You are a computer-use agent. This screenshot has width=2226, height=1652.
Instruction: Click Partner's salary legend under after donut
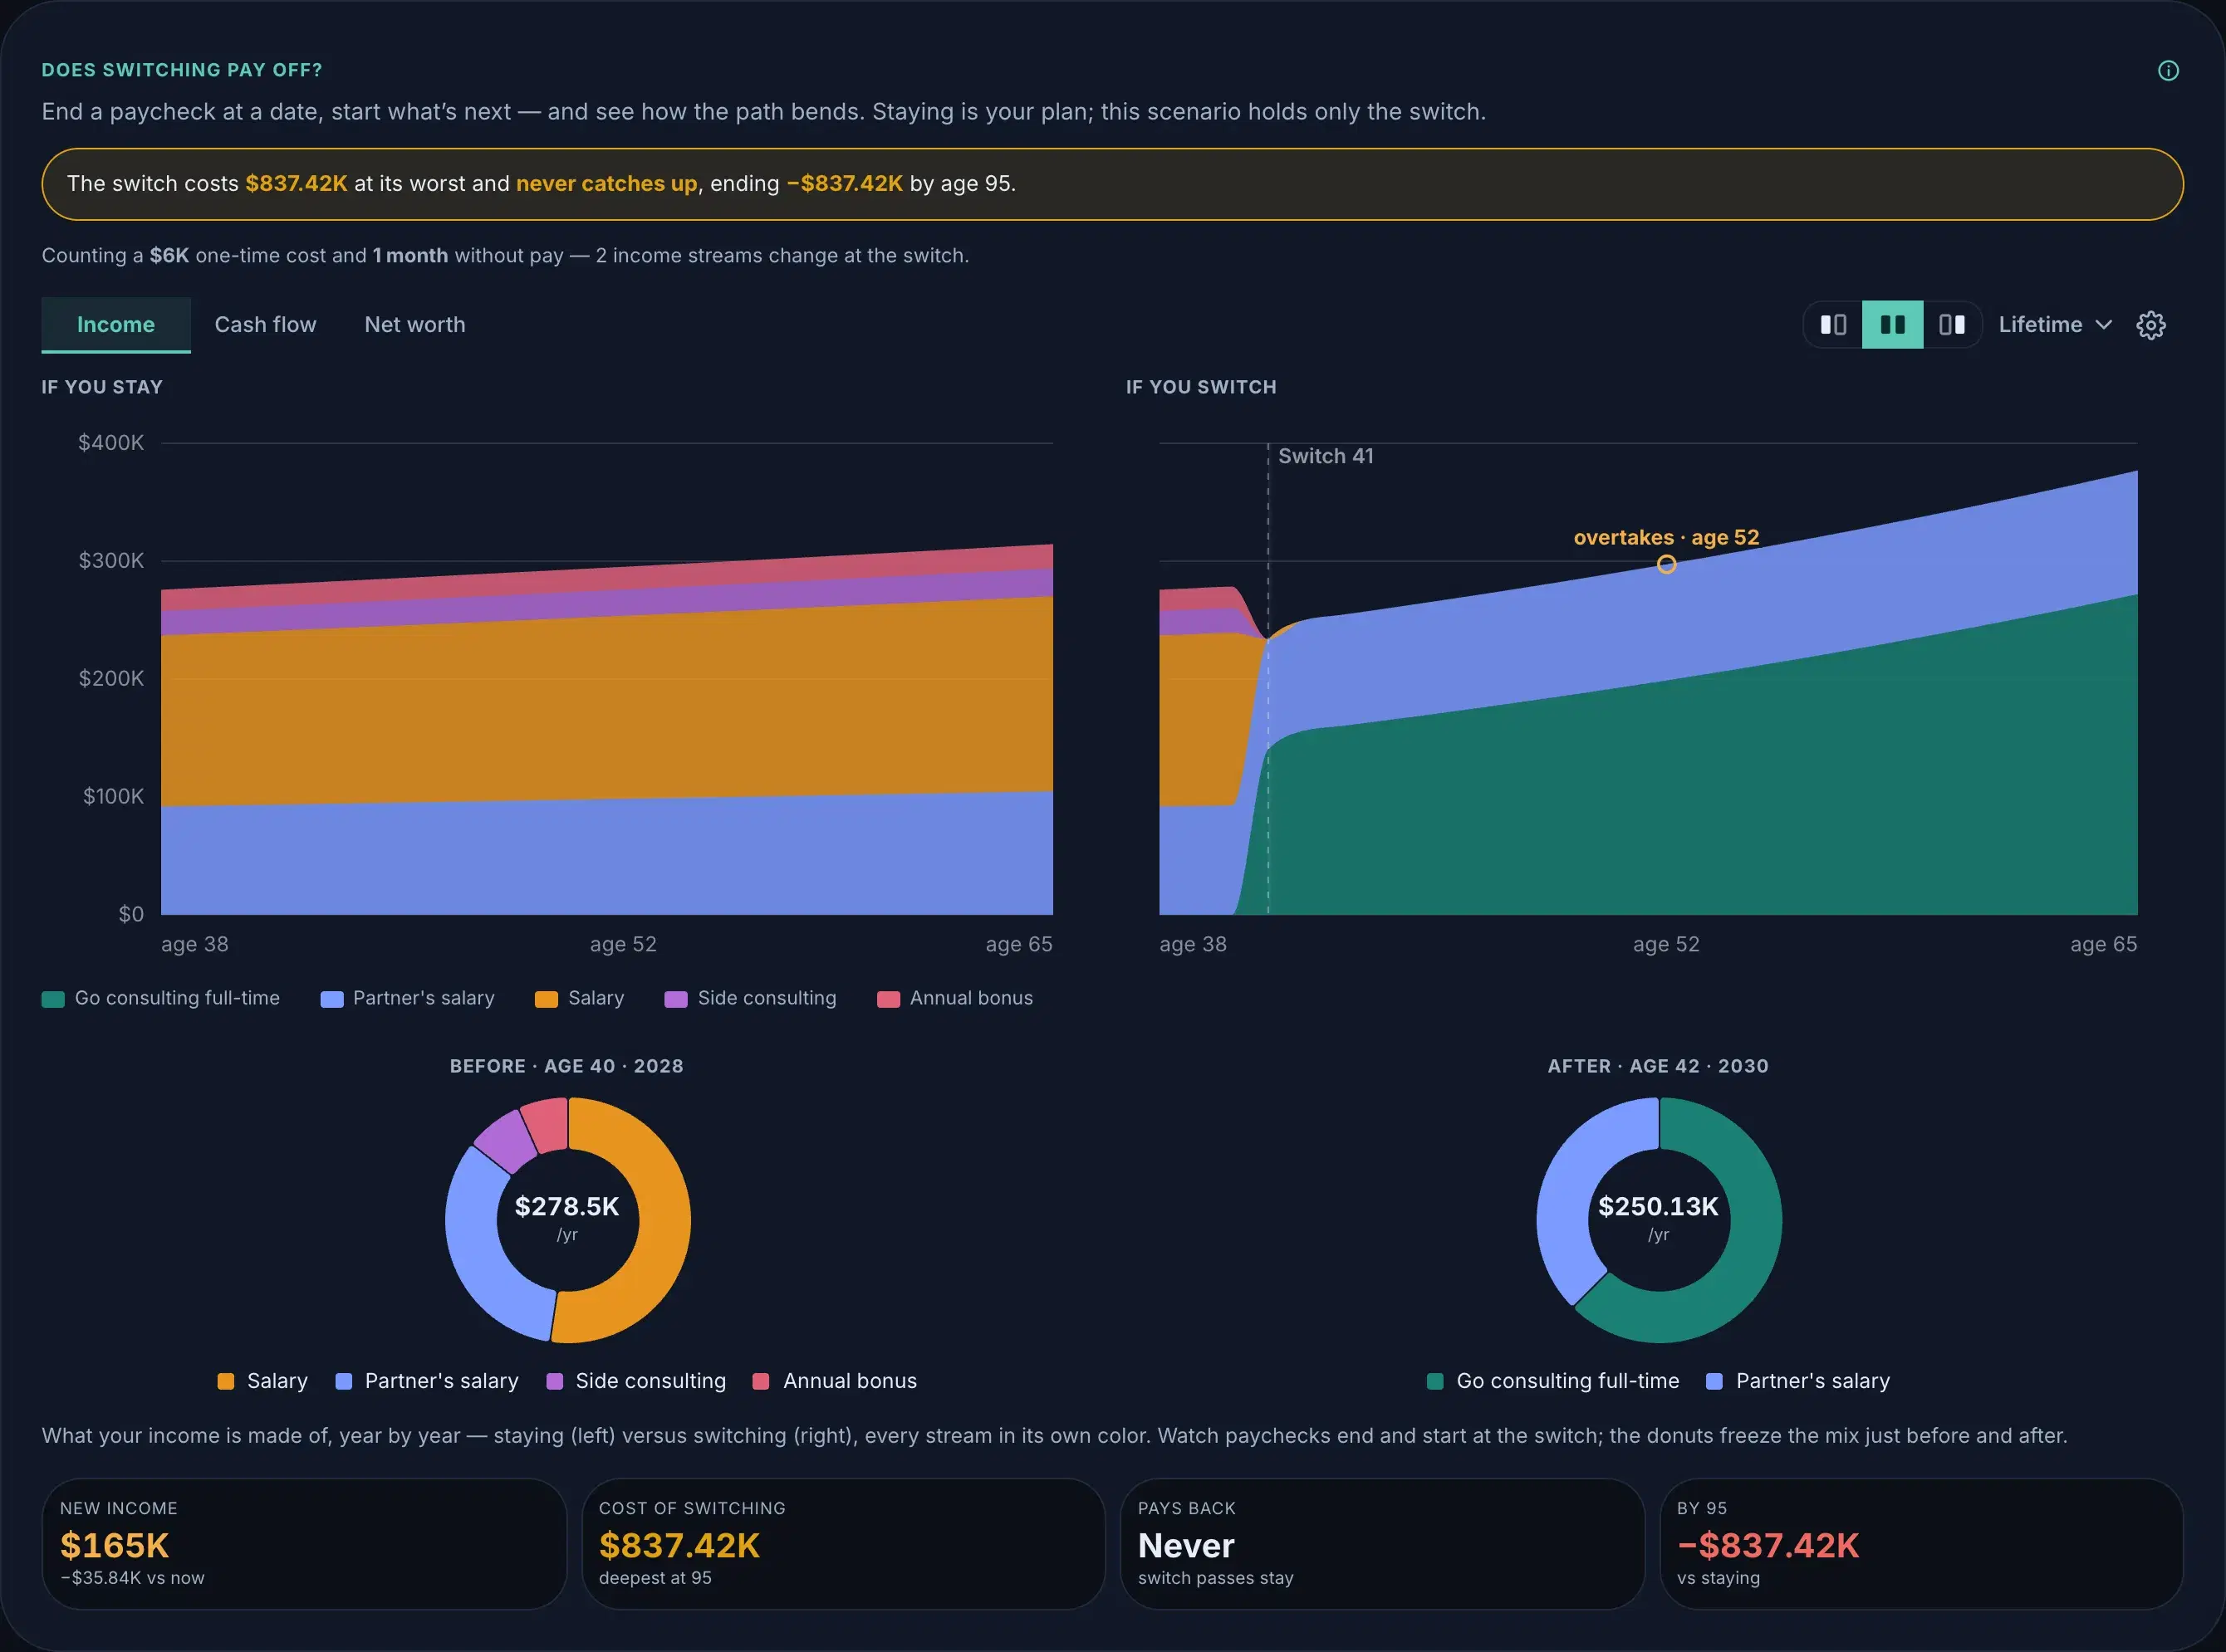coord(1797,1381)
